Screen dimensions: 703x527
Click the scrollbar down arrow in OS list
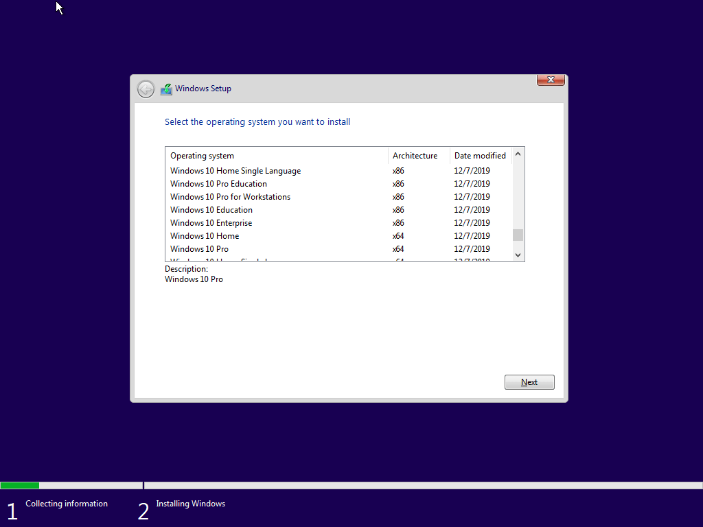tap(518, 255)
